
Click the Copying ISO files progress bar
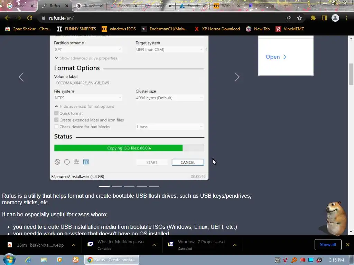tap(129, 148)
